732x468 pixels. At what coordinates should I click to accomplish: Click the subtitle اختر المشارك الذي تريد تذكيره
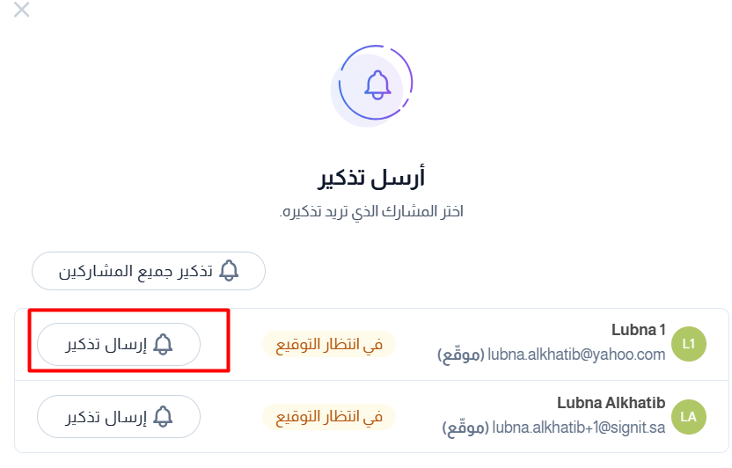371,211
